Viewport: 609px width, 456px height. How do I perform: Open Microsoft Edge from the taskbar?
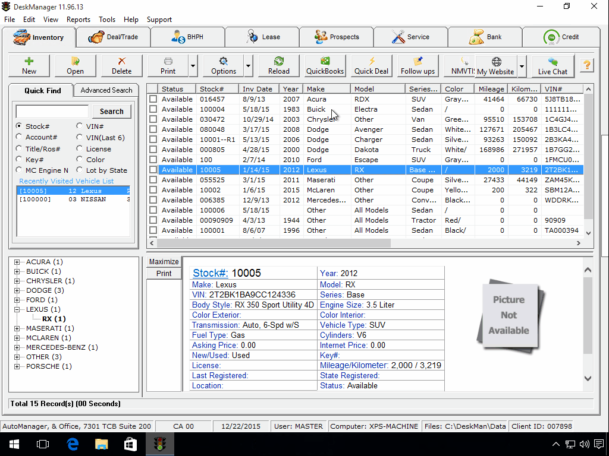[73, 444]
